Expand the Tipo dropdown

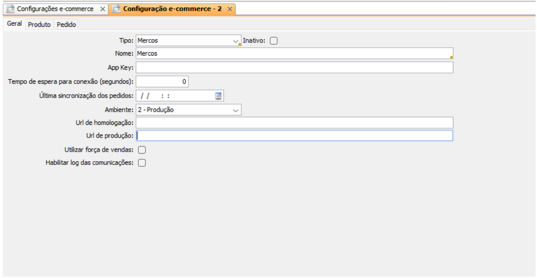[x=236, y=41]
